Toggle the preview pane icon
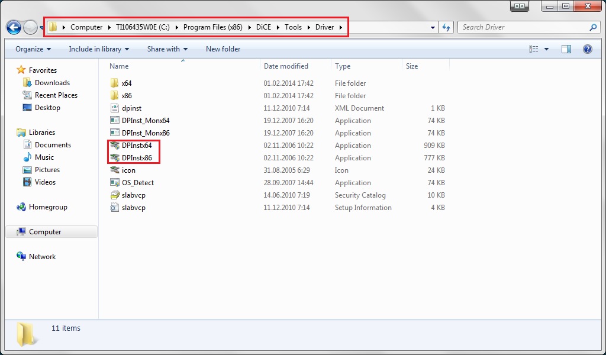The height and width of the screenshot is (355, 606). (566, 49)
